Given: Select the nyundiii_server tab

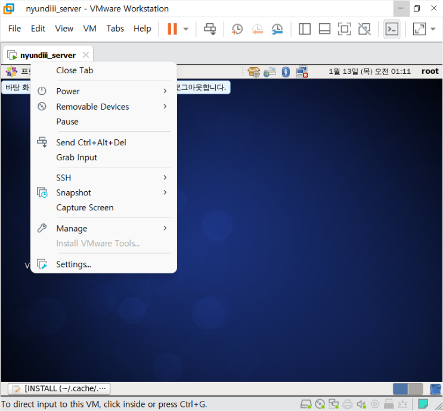Looking at the screenshot, I should coord(48,55).
